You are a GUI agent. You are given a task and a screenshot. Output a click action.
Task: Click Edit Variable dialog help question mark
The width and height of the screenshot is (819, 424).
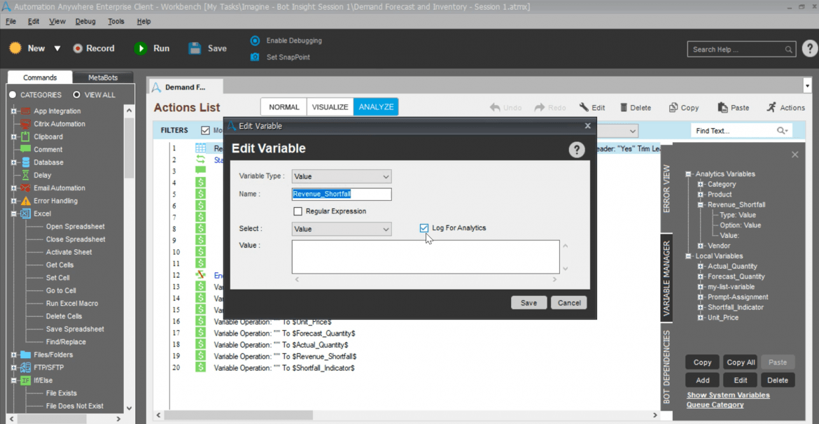click(576, 150)
